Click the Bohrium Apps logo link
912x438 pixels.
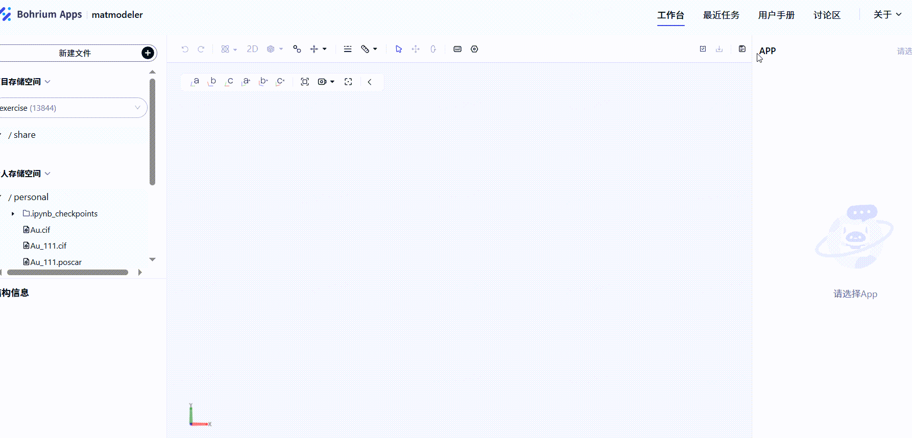tap(41, 14)
